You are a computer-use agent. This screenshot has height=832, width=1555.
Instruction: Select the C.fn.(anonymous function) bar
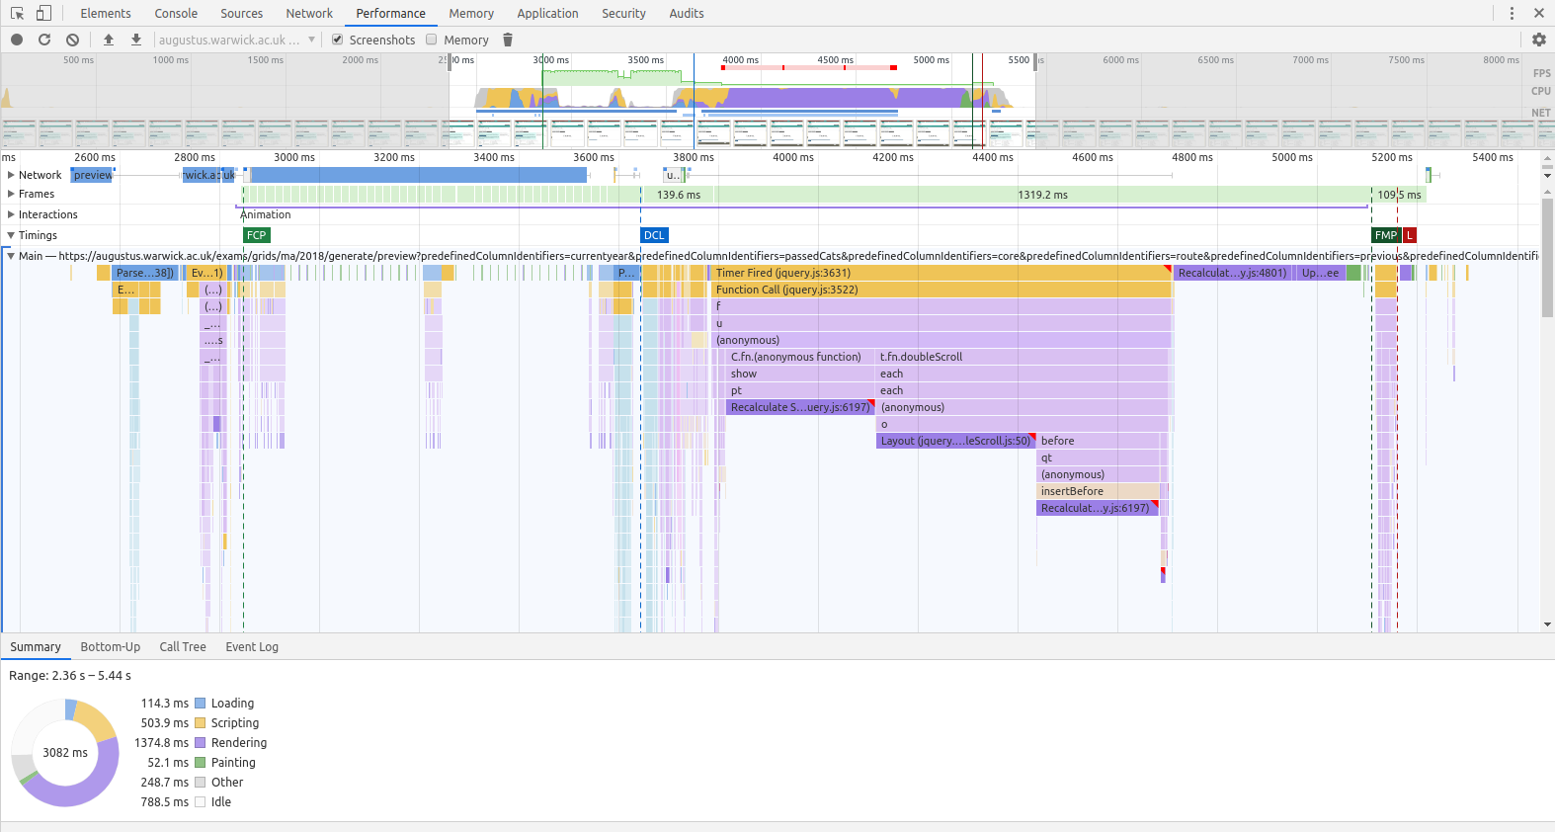click(800, 357)
